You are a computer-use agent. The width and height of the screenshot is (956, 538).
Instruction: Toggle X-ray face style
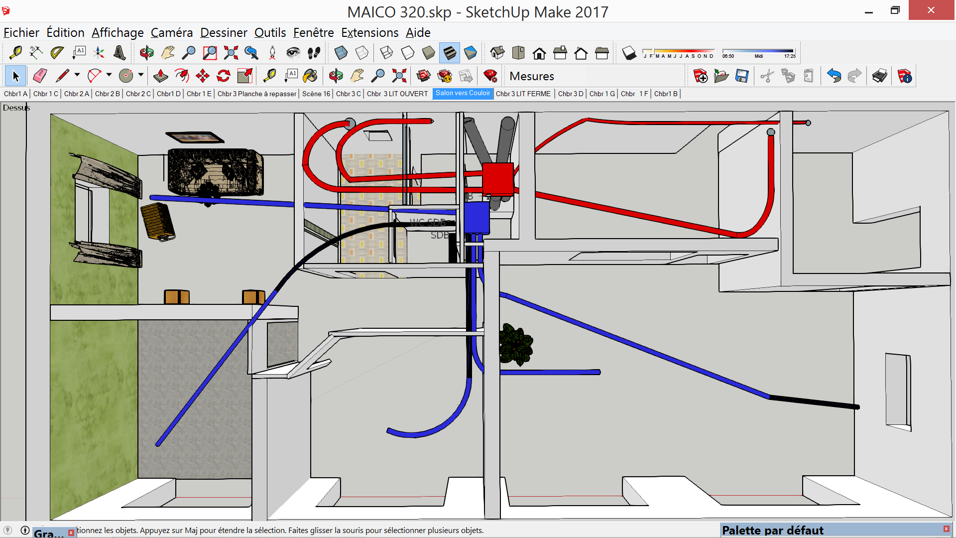click(341, 53)
